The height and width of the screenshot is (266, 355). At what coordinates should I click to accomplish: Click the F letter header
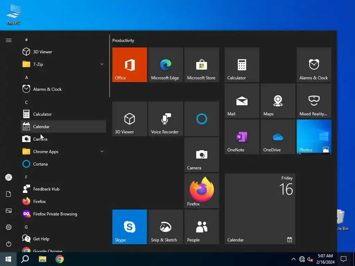tap(26, 177)
